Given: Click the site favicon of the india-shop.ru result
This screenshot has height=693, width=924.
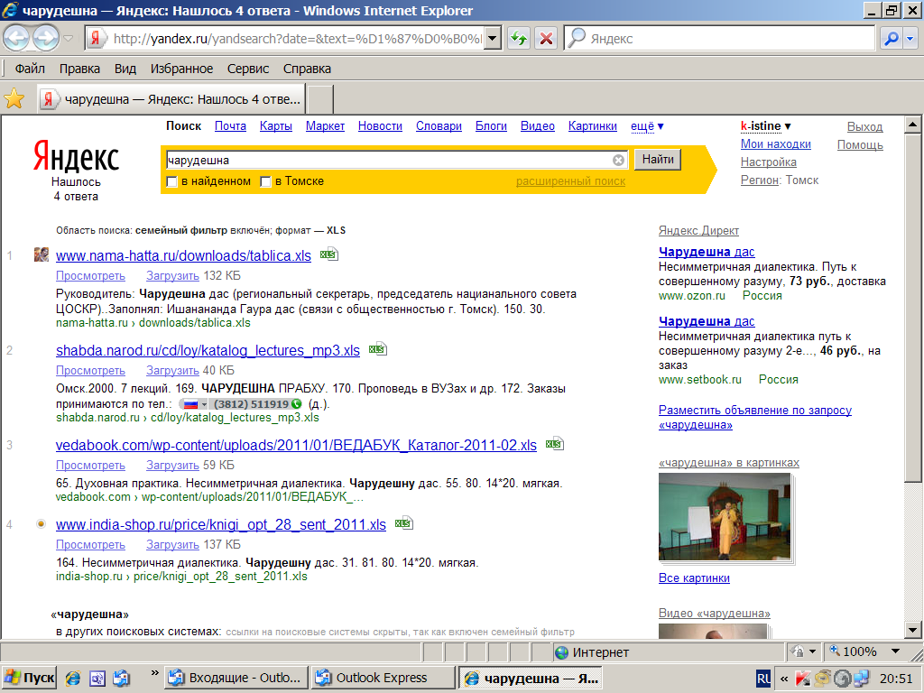Looking at the screenshot, I should pyautogui.click(x=41, y=524).
